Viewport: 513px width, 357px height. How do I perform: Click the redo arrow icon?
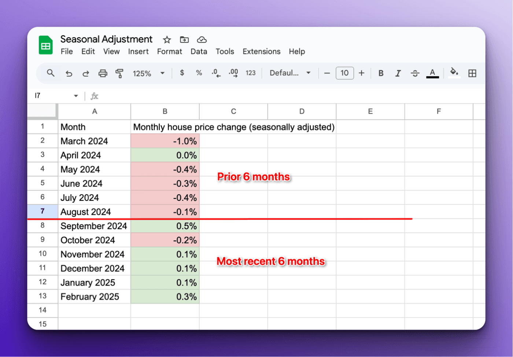86,73
